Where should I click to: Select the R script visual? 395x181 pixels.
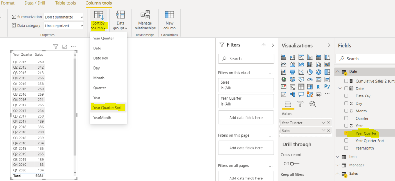coord(318,87)
